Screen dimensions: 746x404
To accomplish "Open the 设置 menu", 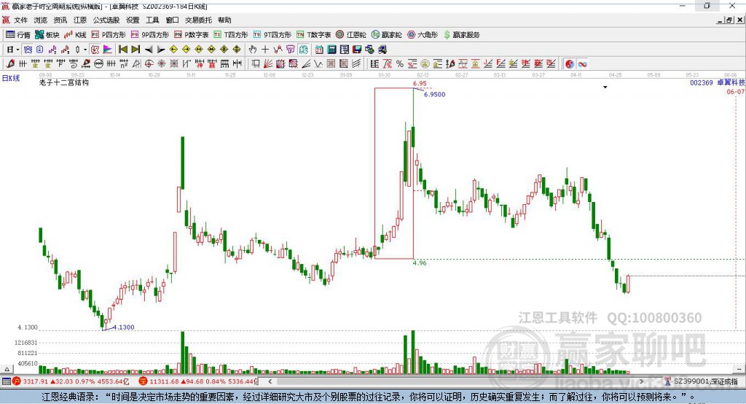I will click(133, 20).
